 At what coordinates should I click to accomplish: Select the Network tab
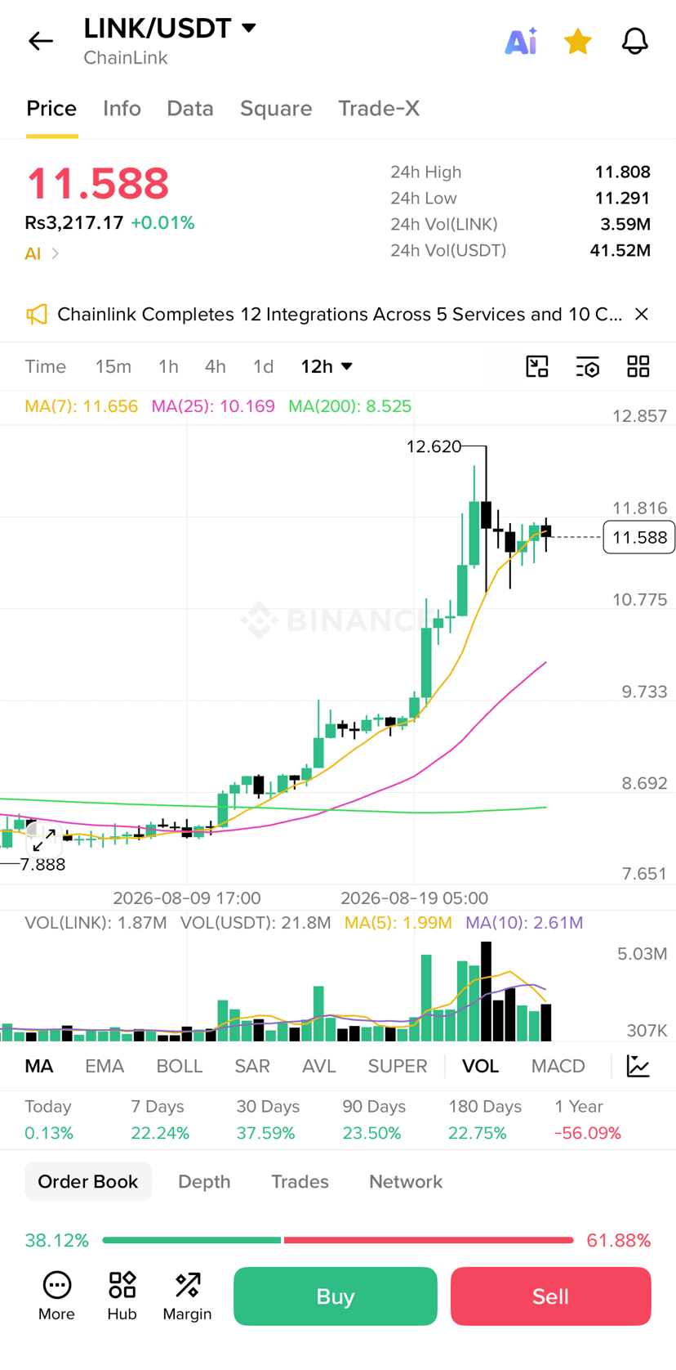click(x=406, y=1181)
